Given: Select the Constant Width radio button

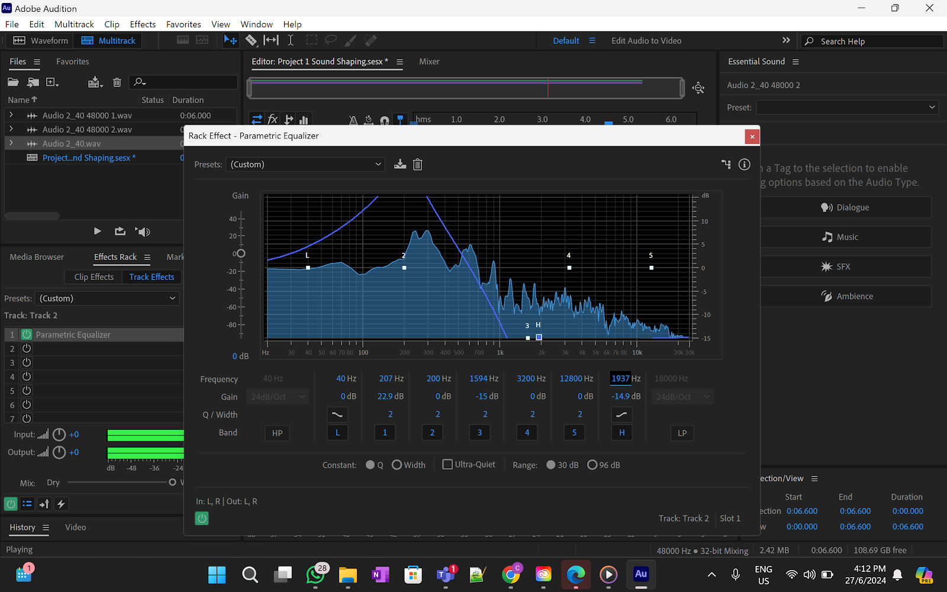Looking at the screenshot, I should pyautogui.click(x=397, y=465).
